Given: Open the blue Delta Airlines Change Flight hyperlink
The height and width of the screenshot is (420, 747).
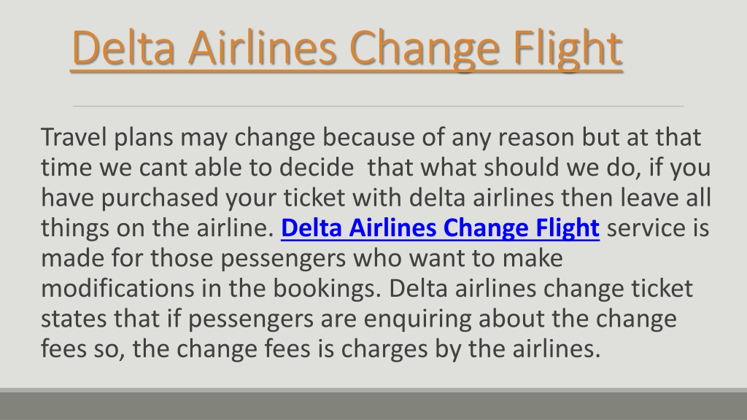Looking at the screenshot, I should point(440,228).
